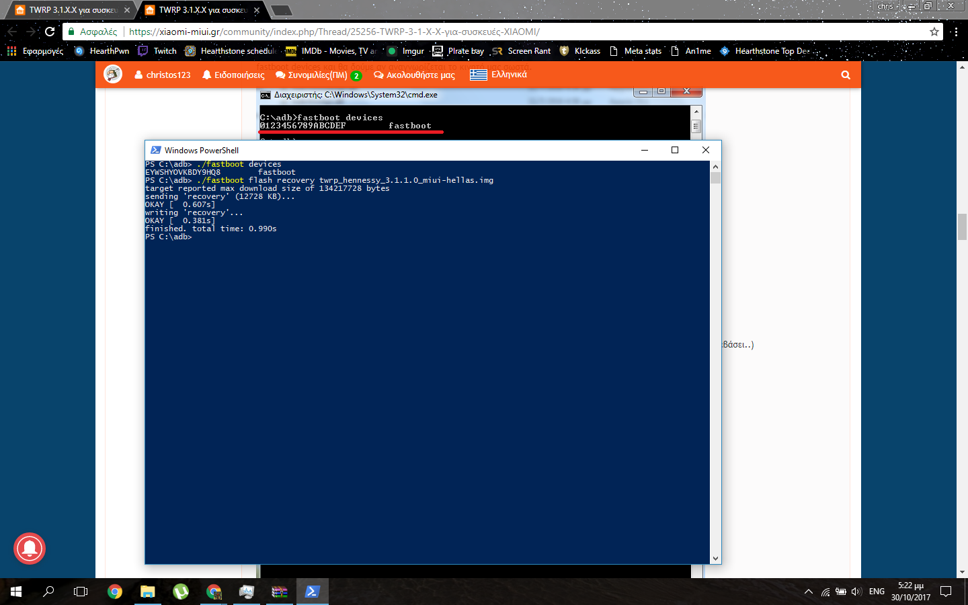968x605 pixels.
Task: Open the uTorrent taskbar icon
Action: [x=181, y=592]
